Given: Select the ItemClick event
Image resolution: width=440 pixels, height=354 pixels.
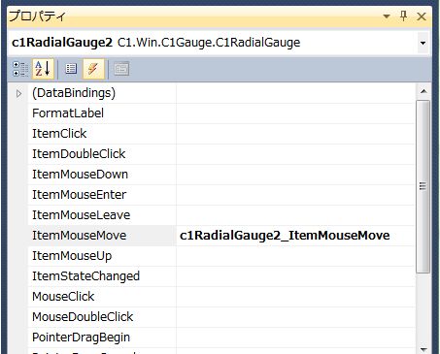Looking at the screenshot, I should (x=59, y=134).
